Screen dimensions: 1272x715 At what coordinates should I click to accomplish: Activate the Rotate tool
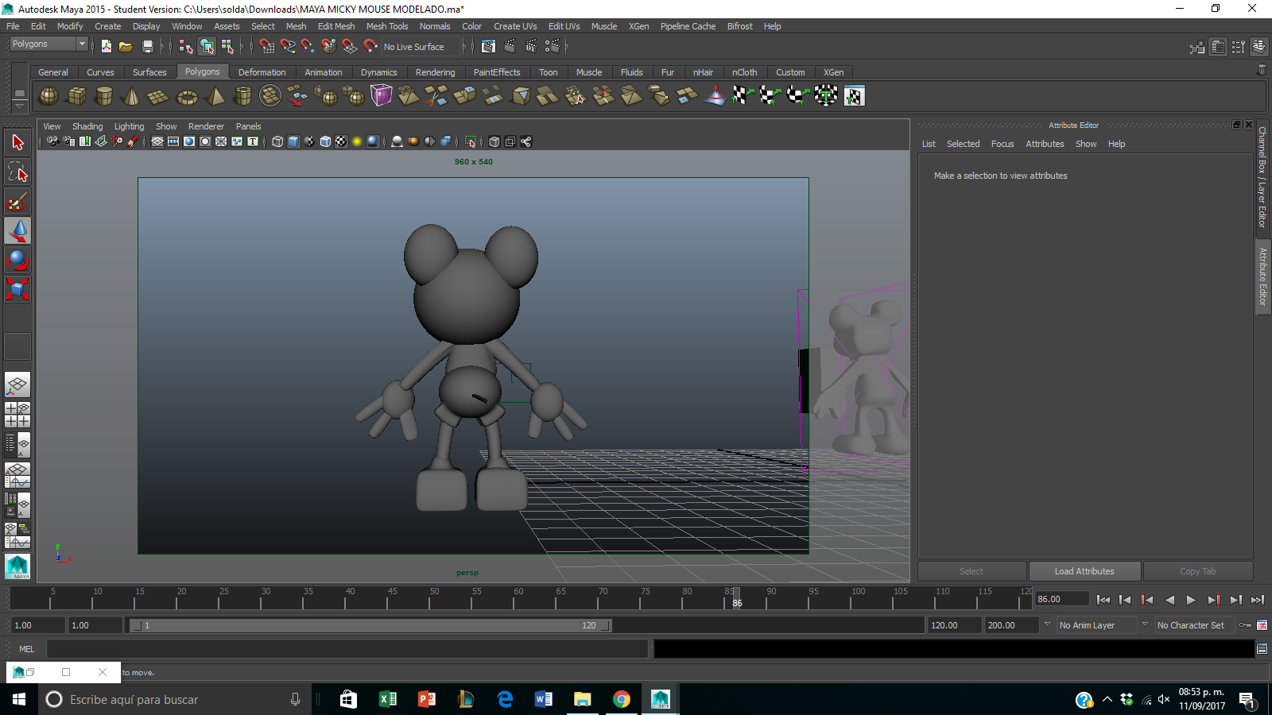(x=17, y=261)
